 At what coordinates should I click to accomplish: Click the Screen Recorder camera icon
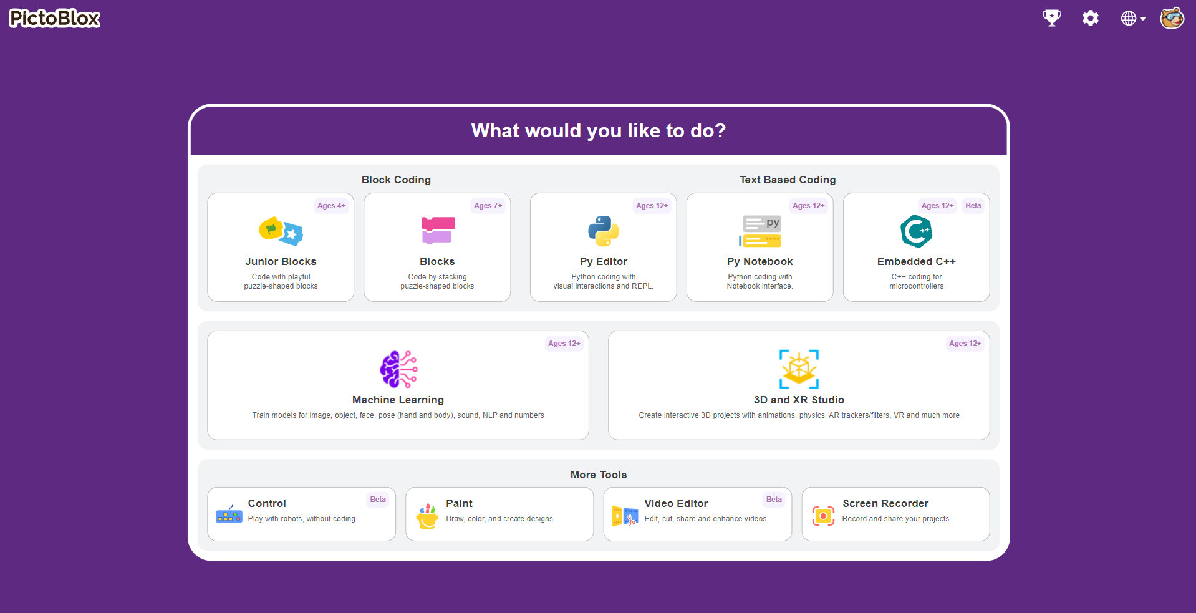pos(823,516)
